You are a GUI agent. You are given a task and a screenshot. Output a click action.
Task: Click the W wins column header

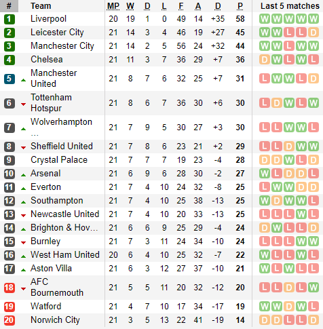pyautogui.click(x=130, y=6)
